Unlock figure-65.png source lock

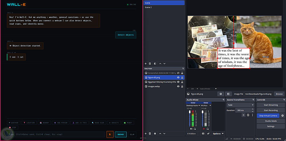click(x=182, y=77)
